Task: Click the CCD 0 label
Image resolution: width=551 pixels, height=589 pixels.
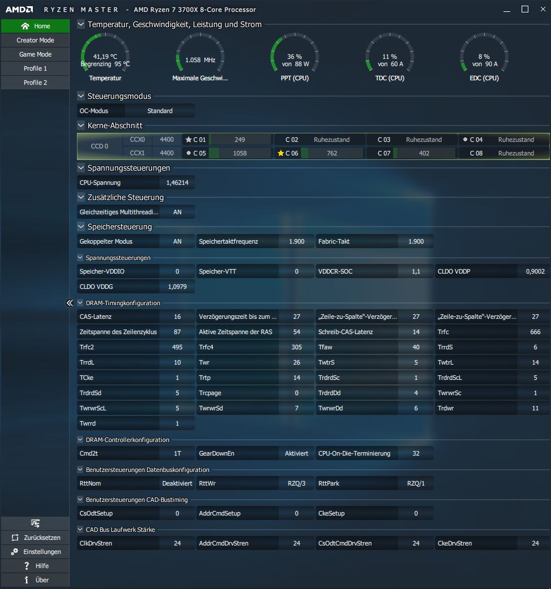Action: [x=100, y=146]
